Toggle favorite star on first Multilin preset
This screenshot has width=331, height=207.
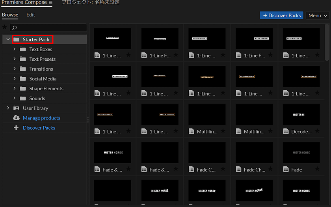pyautogui.click(x=223, y=132)
